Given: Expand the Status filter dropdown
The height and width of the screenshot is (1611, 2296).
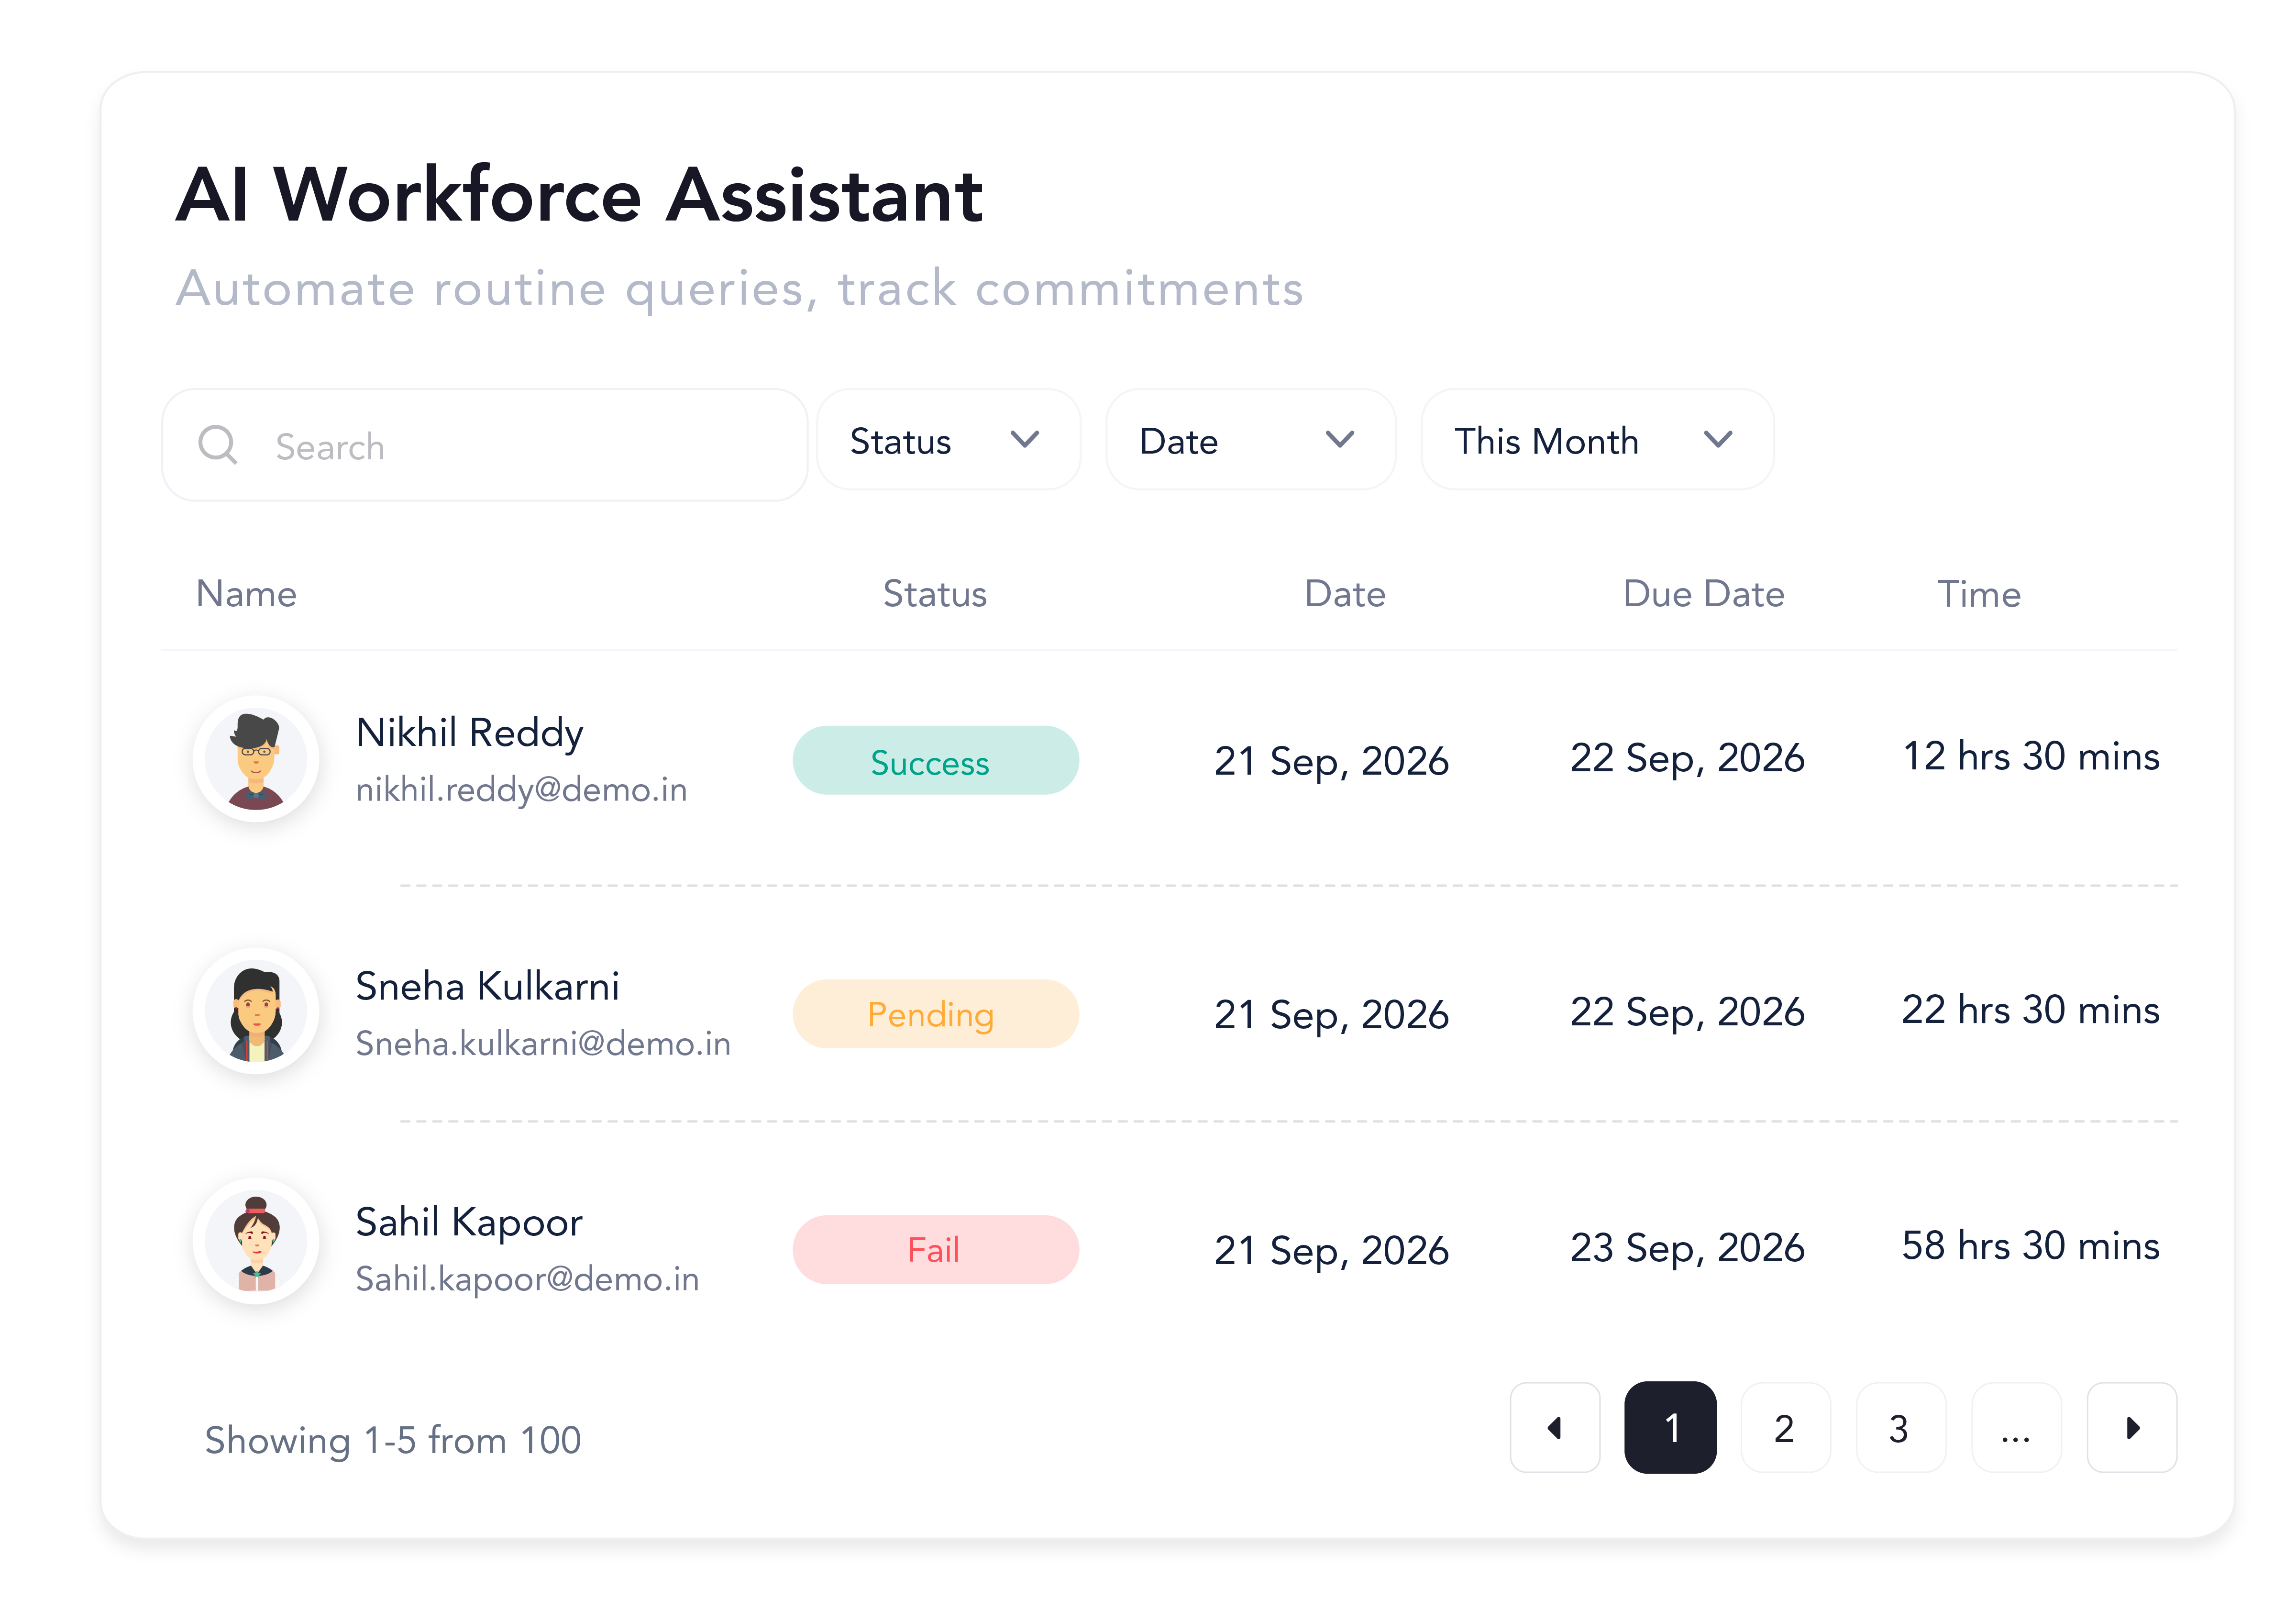Looking at the screenshot, I should click(x=947, y=441).
